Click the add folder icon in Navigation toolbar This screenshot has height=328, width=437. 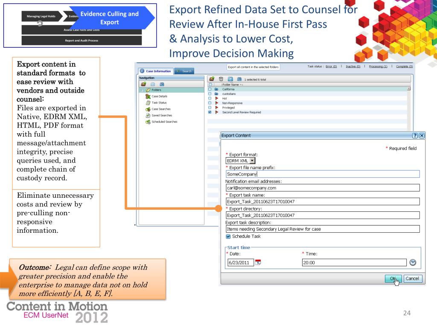(143, 84)
